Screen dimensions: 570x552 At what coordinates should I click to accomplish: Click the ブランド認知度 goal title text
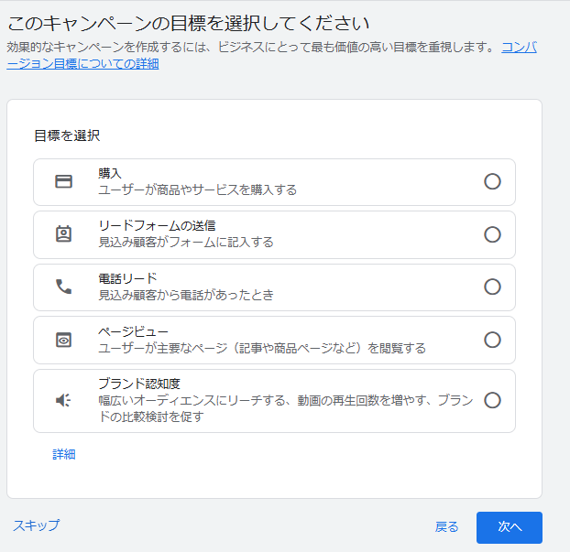[139, 384]
